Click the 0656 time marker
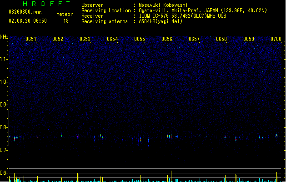The image size is (286, 182). [x=167, y=39]
